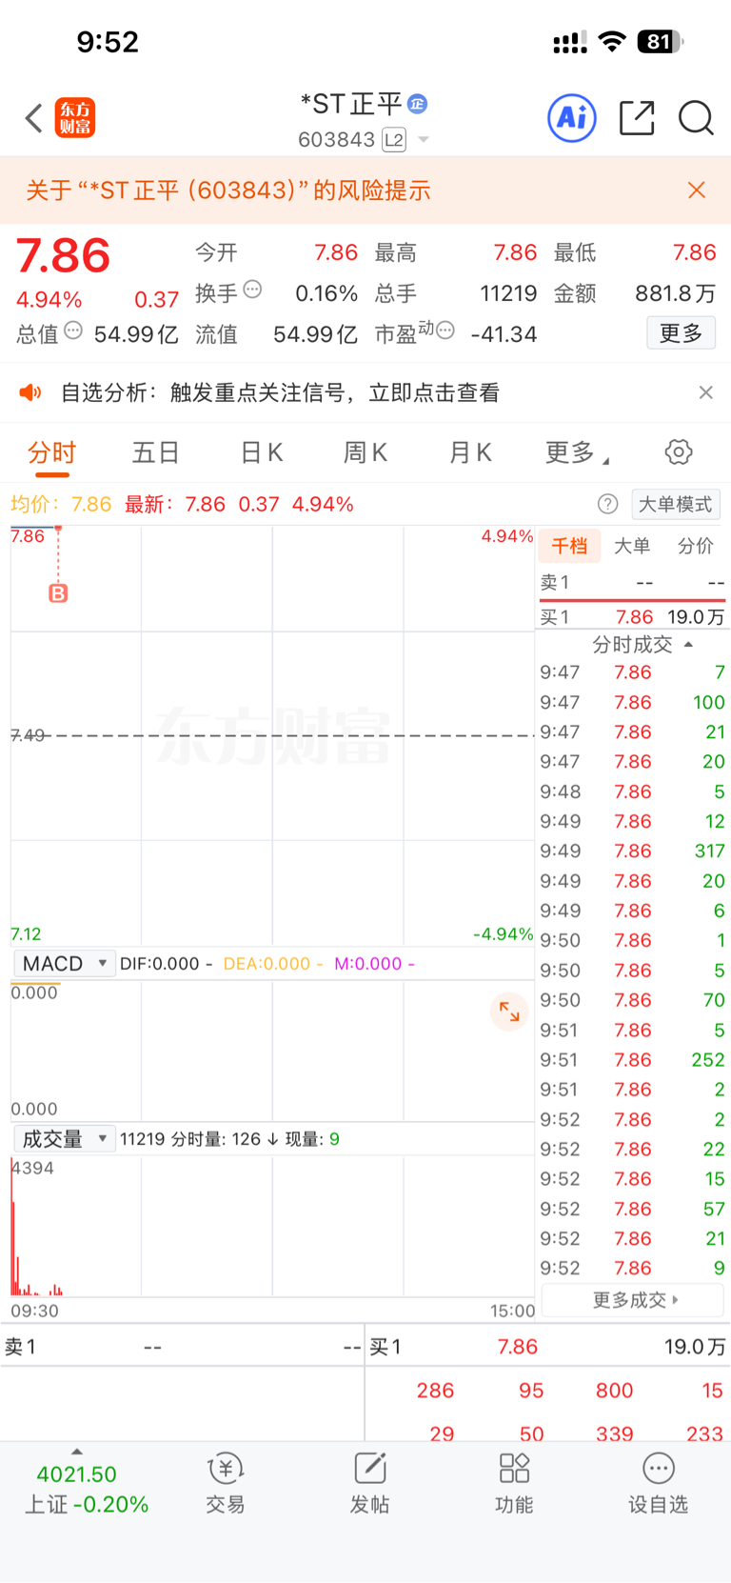Image resolution: width=731 pixels, height=1583 pixels.
Task: Open 自选分析 signal message
Action: [280, 392]
